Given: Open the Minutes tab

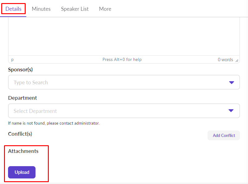Looking at the screenshot, I should 41,9.
